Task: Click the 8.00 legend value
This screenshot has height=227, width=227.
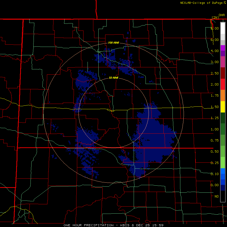Action: point(215,28)
